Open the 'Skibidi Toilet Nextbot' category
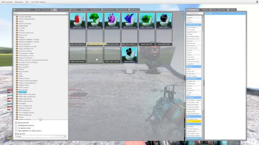Viewport: 259px width, 145px height. tap(25, 99)
